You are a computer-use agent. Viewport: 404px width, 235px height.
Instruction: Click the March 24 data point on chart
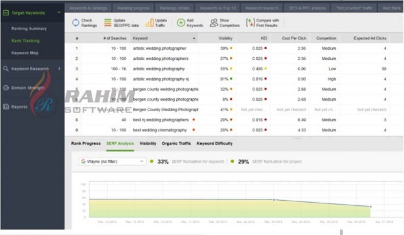pyautogui.click(x=274, y=200)
